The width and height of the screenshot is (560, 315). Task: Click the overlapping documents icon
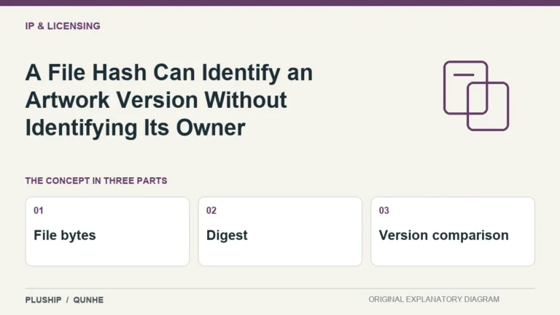click(x=476, y=96)
